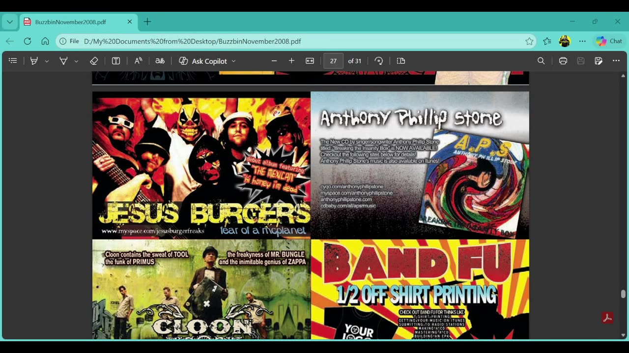This screenshot has width=629, height=353.
Task: Click anthonyphillipstone.com text
Action: [x=346, y=200]
